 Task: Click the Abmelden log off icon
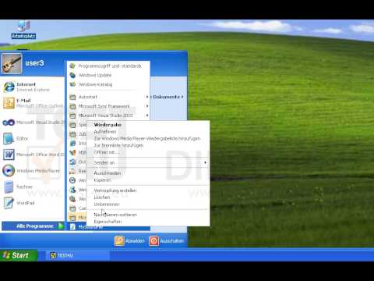(119, 241)
